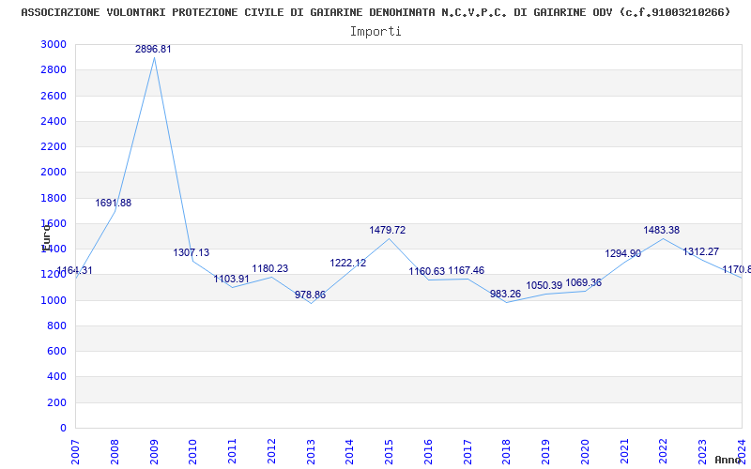
Task: Select the 2016 x-axis year label
Action: click(x=428, y=452)
